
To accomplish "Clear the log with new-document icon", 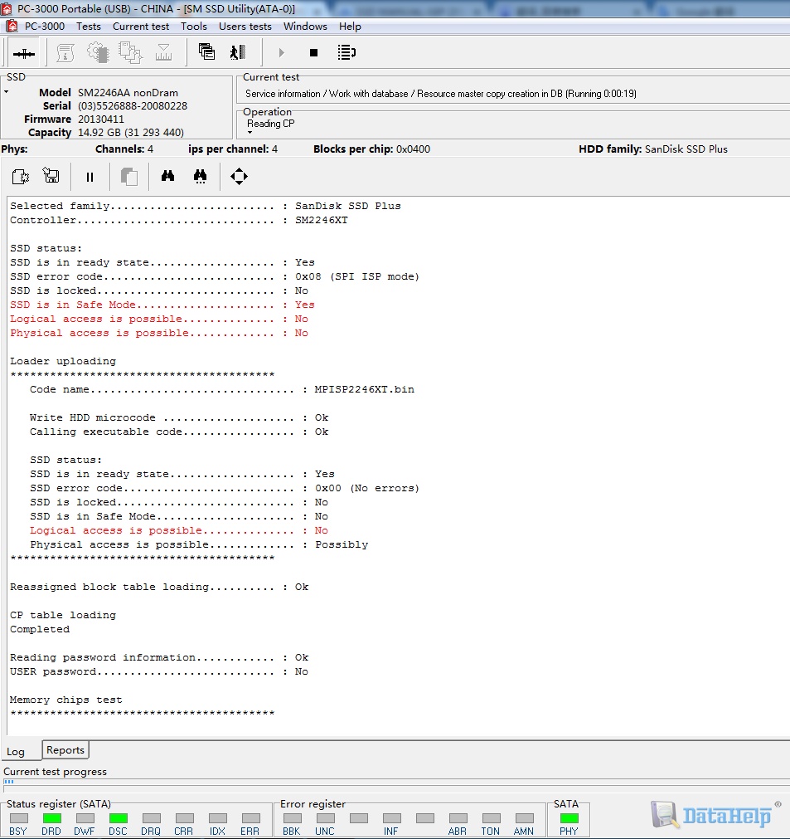I will pos(21,176).
